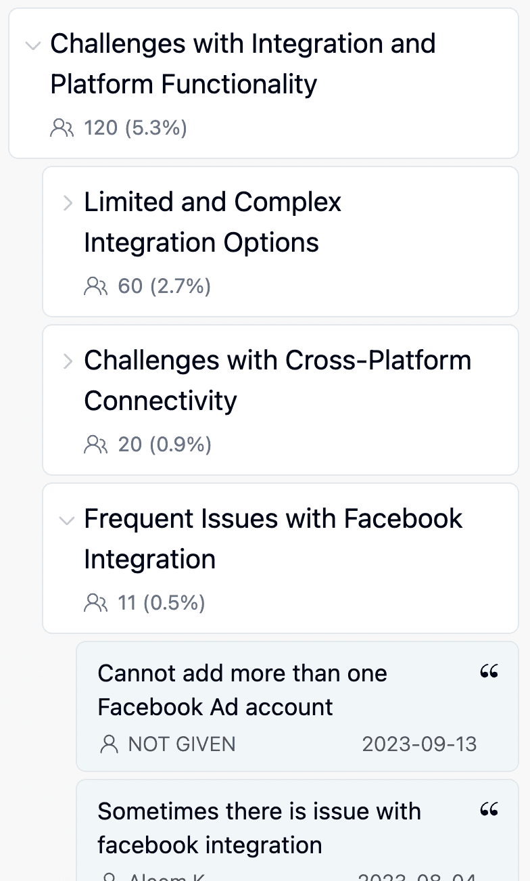Click person icon next to NOT GIVEN
530x881 pixels.
point(108,745)
